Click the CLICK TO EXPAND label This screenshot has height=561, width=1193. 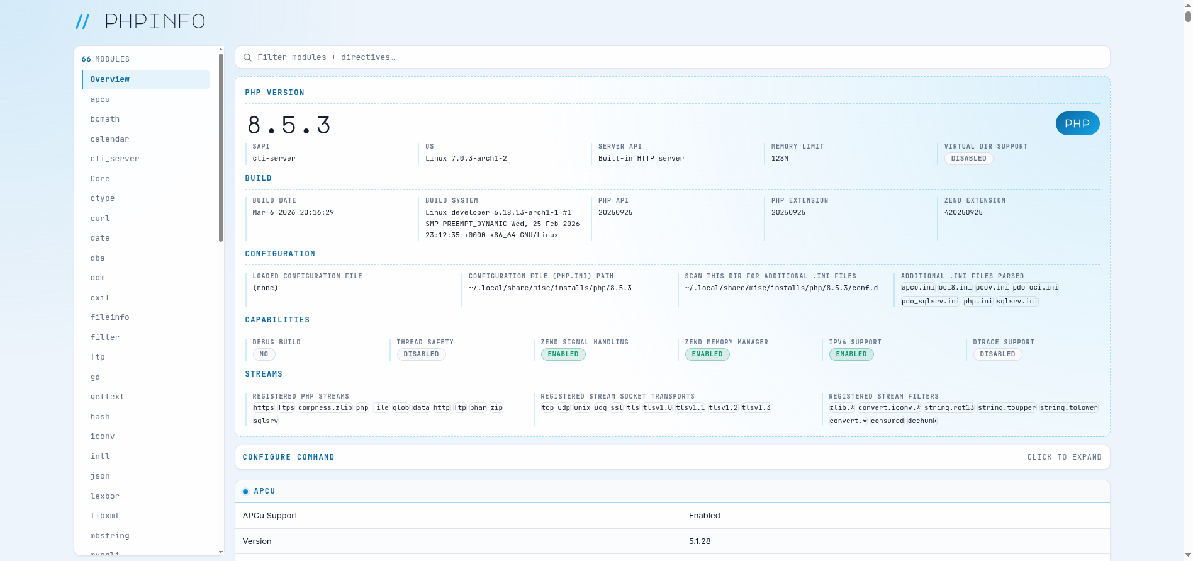click(1064, 457)
